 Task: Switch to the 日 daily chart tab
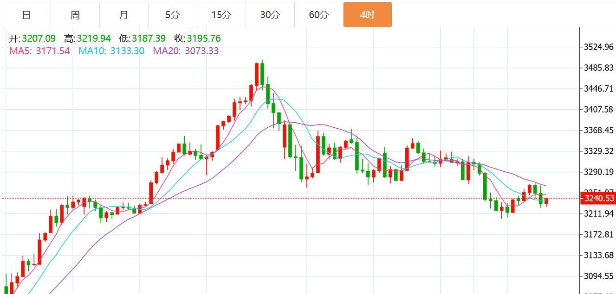point(26,15)
